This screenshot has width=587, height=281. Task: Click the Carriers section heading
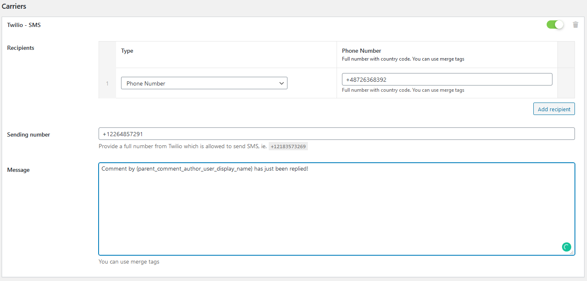click(x=14, y=6)
